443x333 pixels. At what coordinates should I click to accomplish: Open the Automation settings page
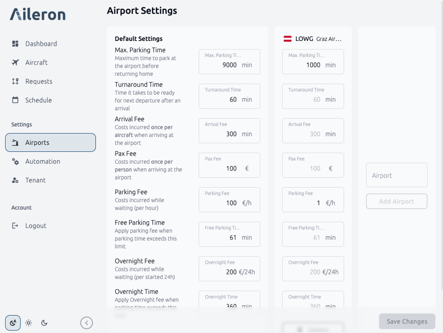[x=42, y=161]
